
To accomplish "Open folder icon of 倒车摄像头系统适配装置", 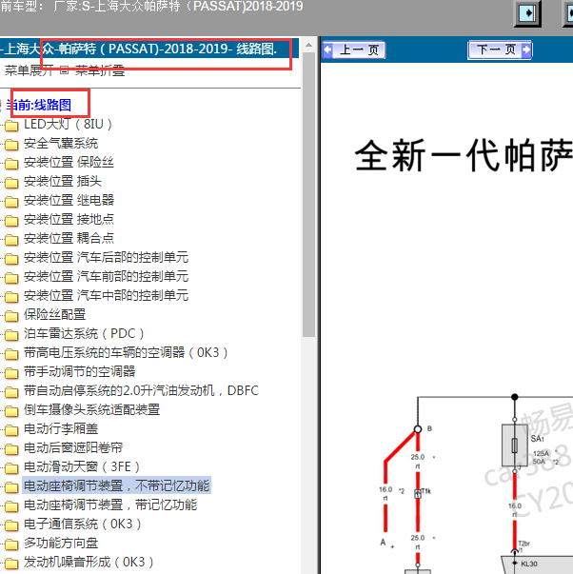I will point(11,411).
